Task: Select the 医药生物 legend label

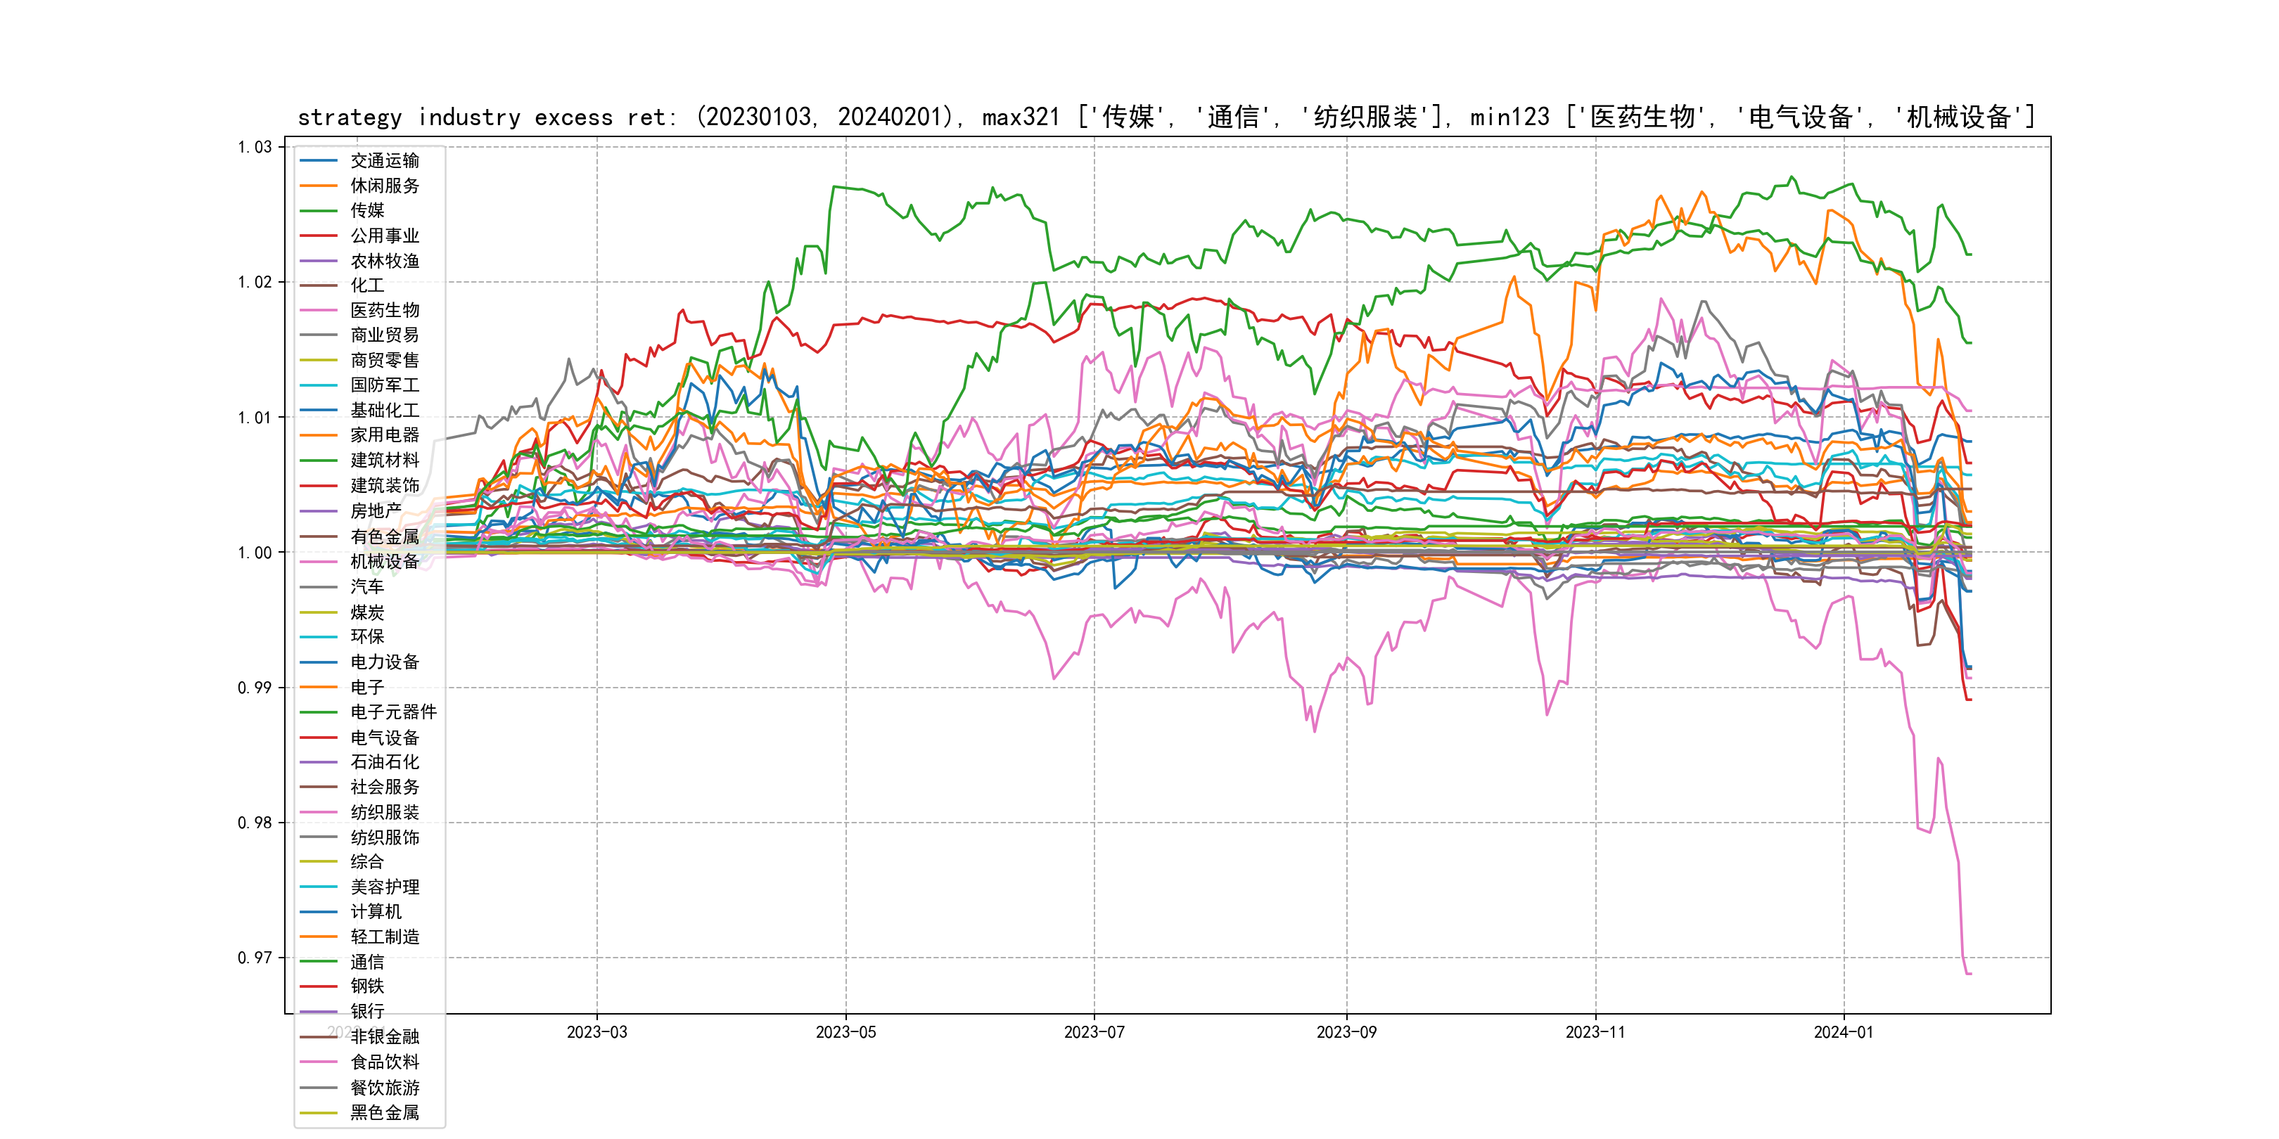Action: 384,310
